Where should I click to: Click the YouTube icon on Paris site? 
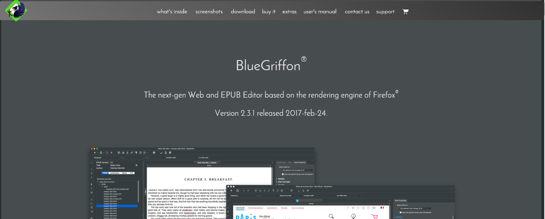tap(374, 208)
